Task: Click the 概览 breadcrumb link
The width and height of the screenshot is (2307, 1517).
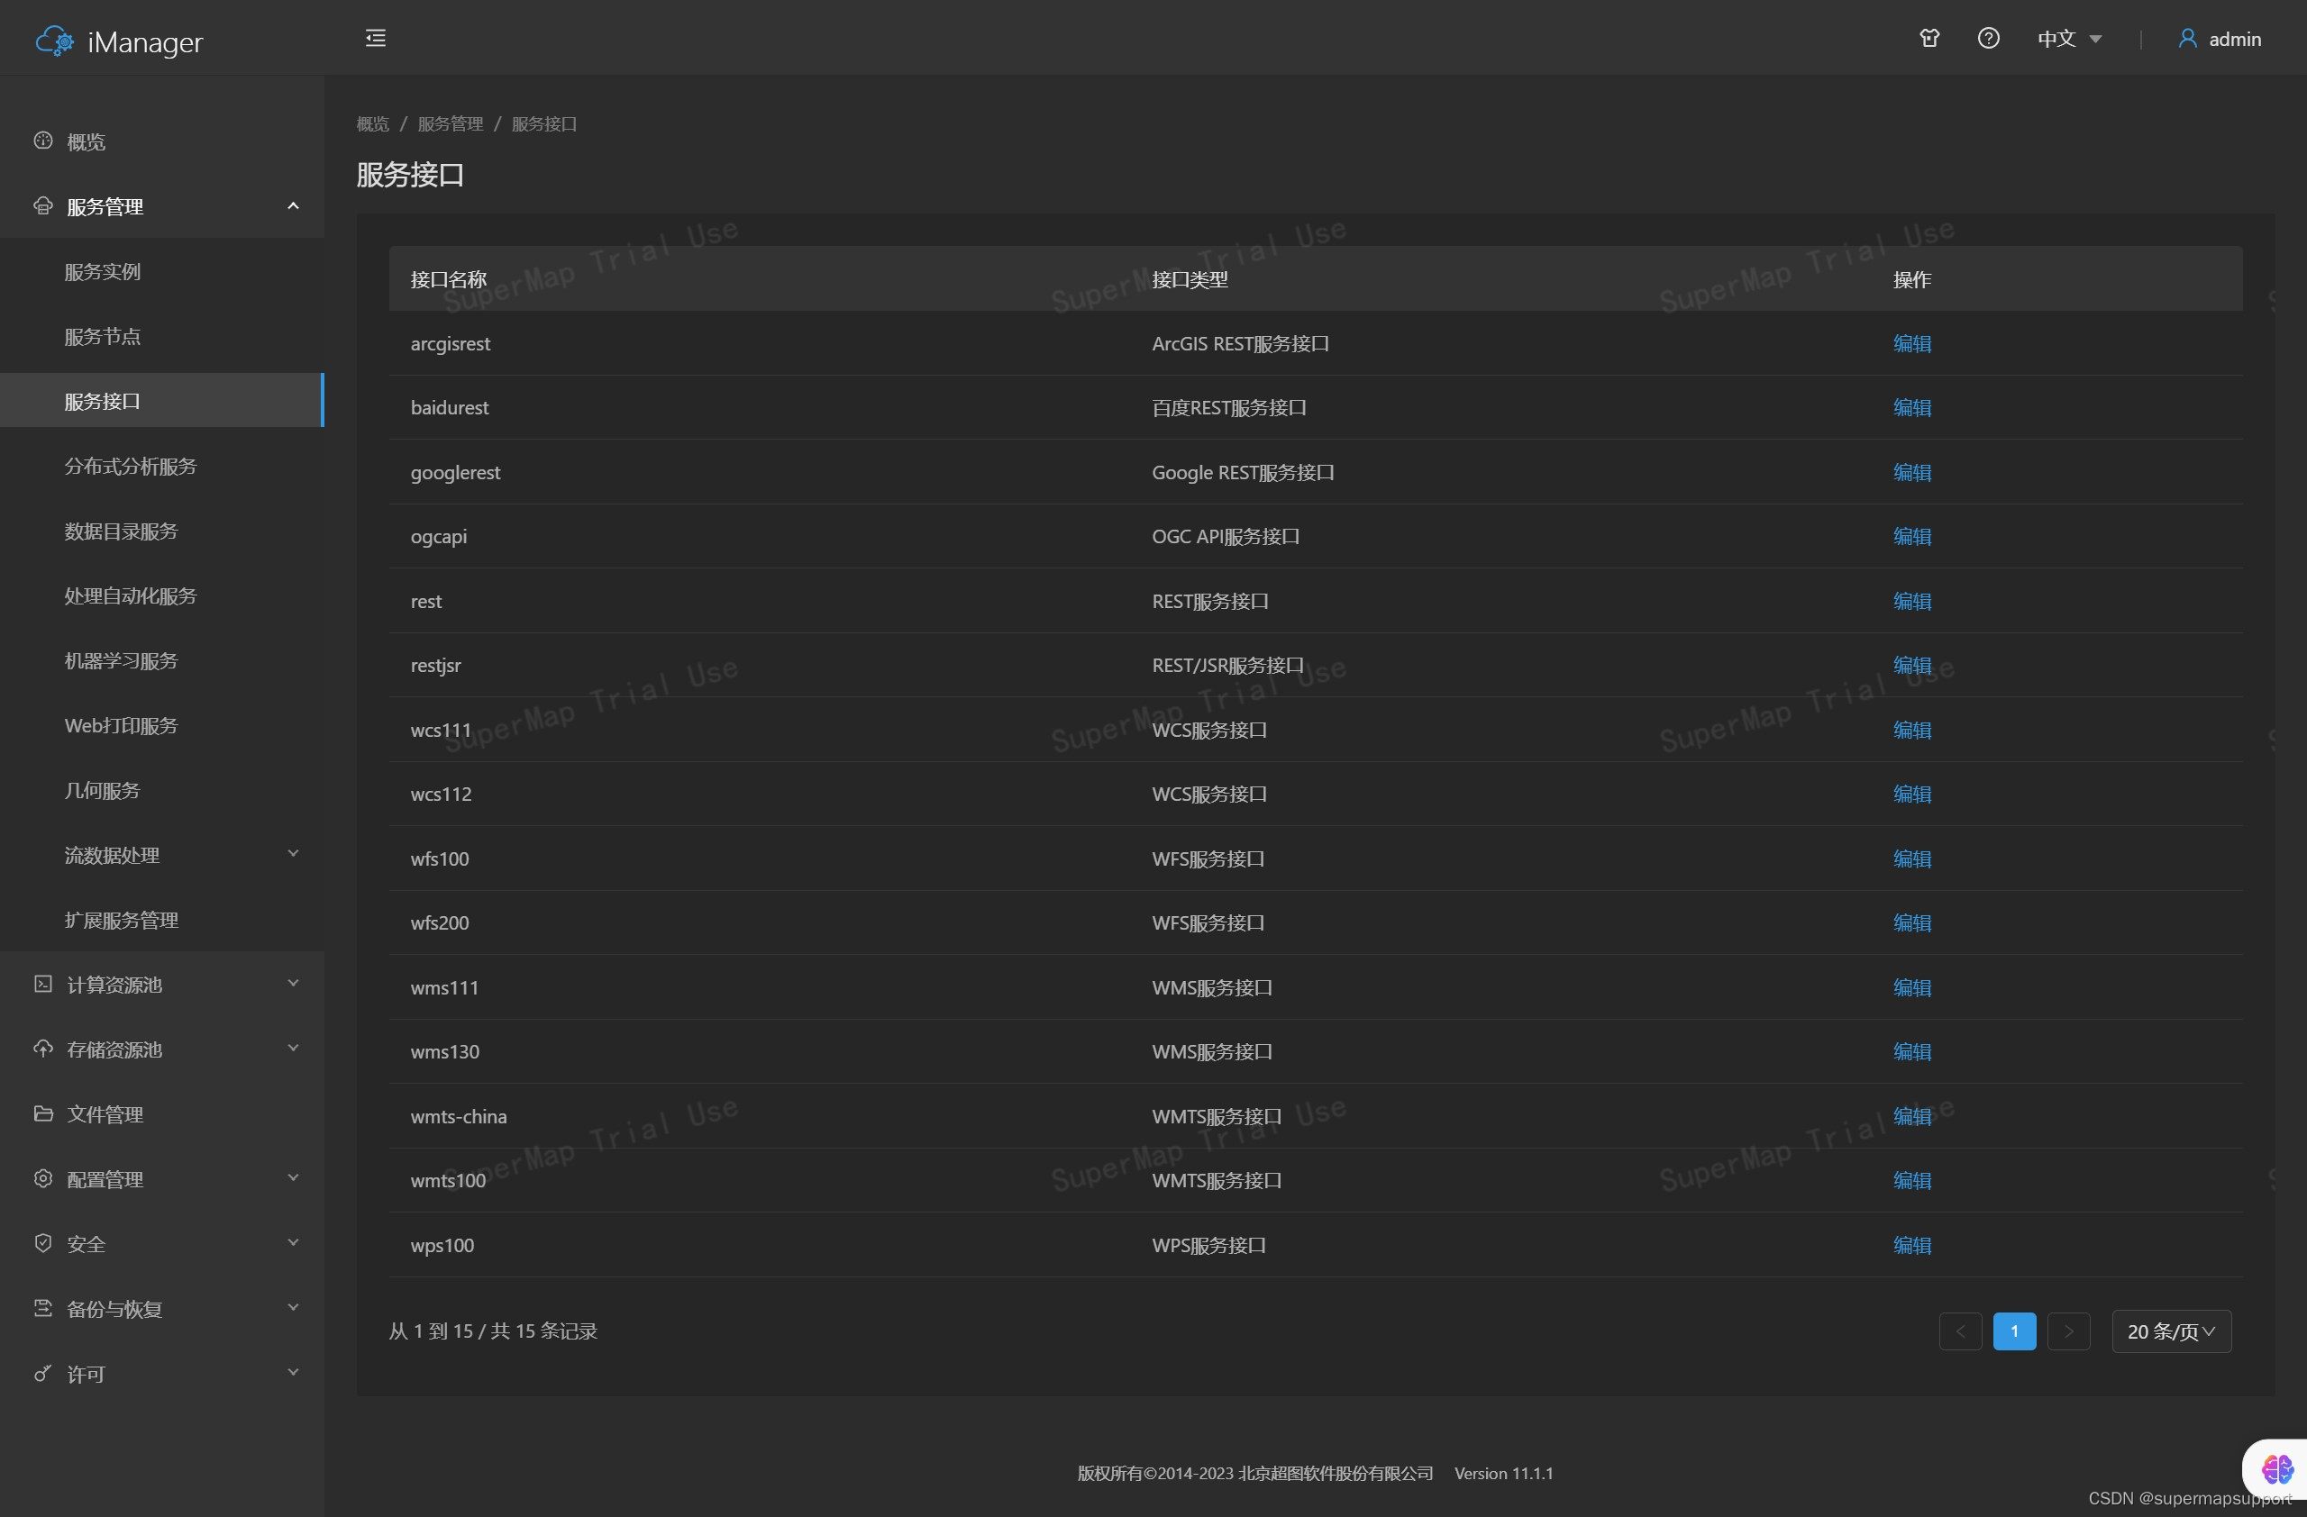Action: pyautogui.click(x=372, y=124)
